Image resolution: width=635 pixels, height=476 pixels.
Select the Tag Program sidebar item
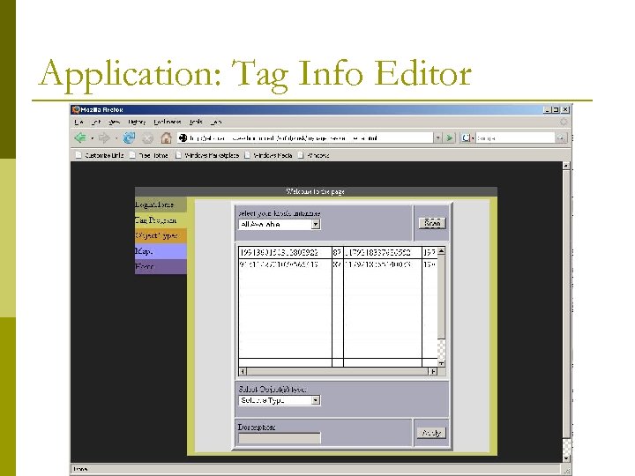(161, 220)
